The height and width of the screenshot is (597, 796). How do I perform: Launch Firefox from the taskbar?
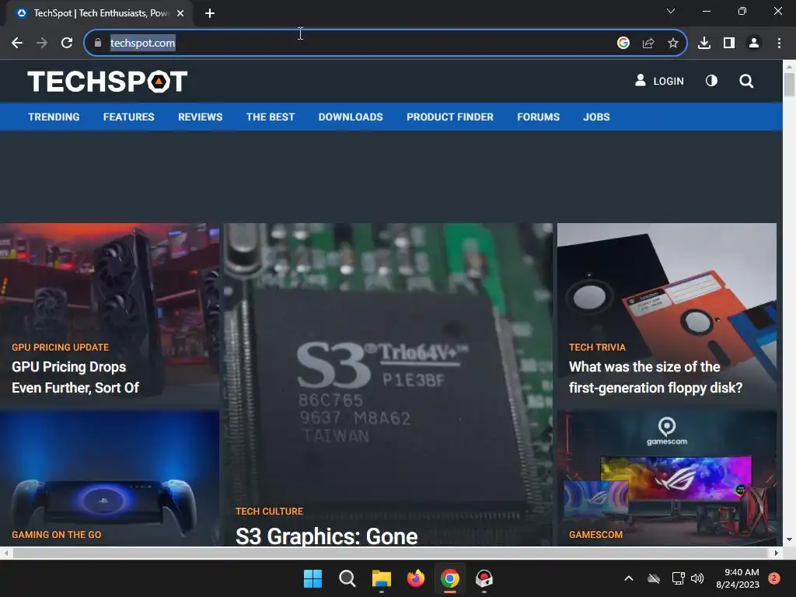pyautogui.click(x=416, y=578)
